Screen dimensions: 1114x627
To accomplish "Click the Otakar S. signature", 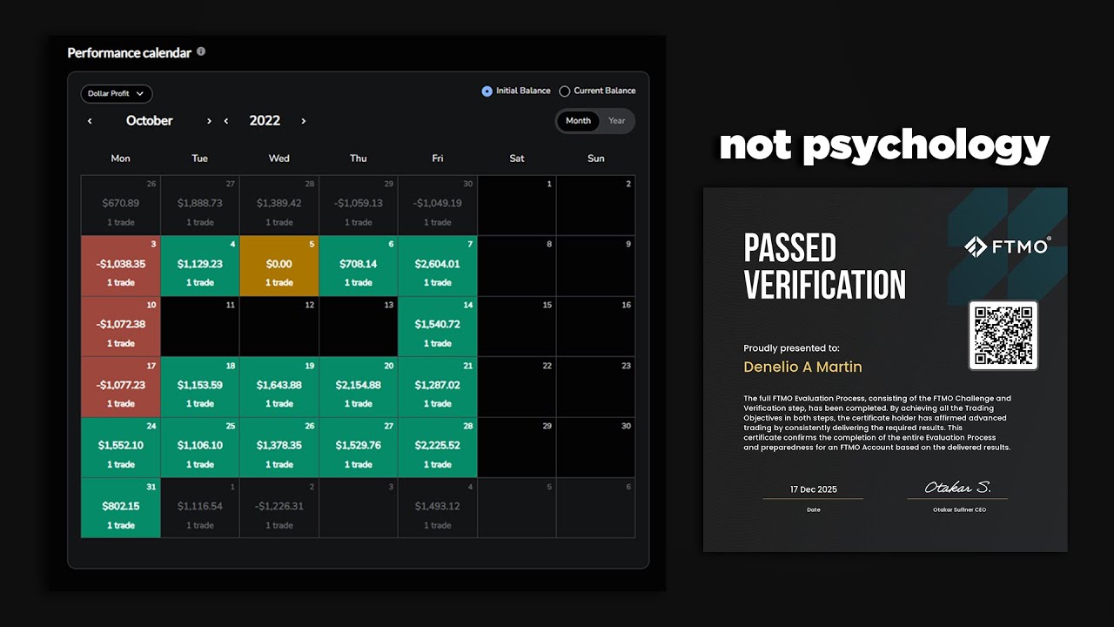I will point(957,488).
